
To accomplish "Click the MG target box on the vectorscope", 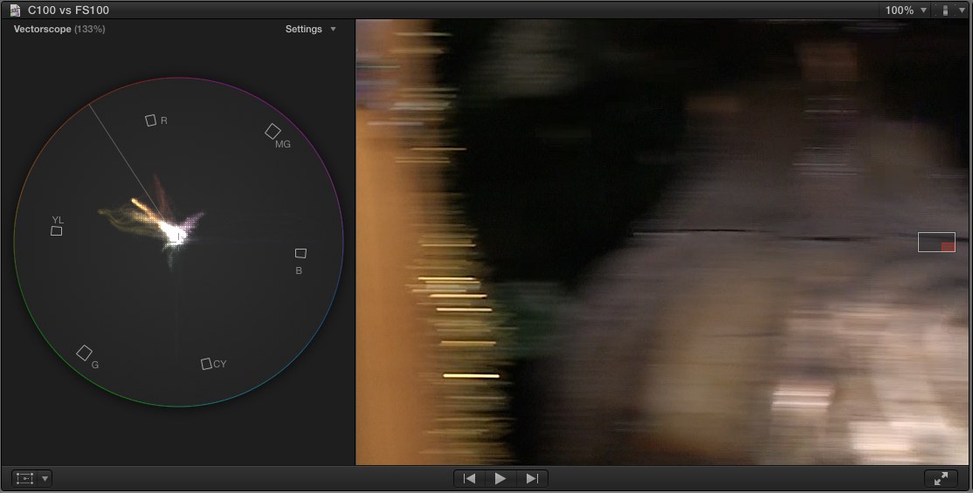I will tap(273, 131).
